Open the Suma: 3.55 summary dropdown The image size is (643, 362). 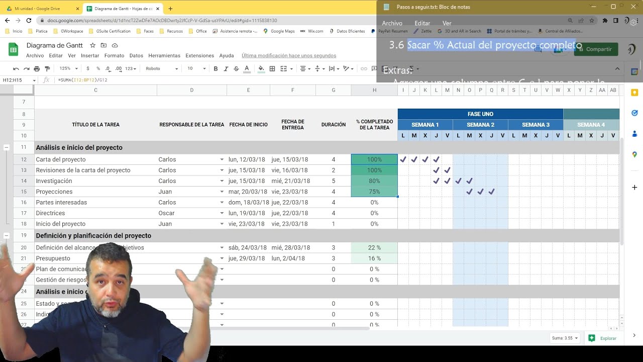(x=565, y=338)
